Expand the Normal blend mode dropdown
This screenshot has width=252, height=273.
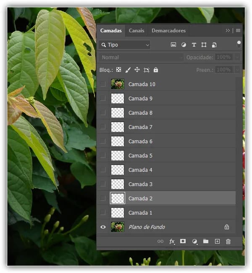[x=141, y=57]
